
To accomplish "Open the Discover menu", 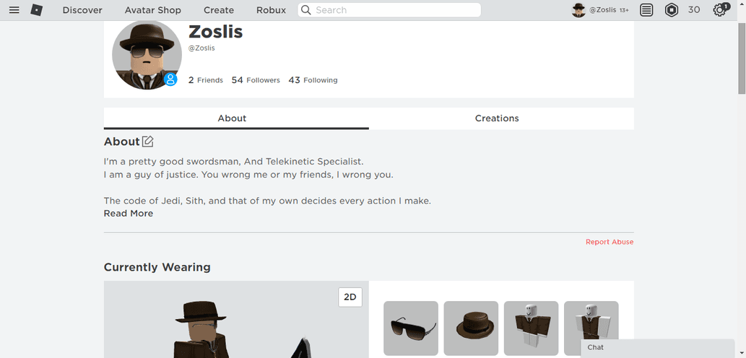I will click(x=82, y=10).
